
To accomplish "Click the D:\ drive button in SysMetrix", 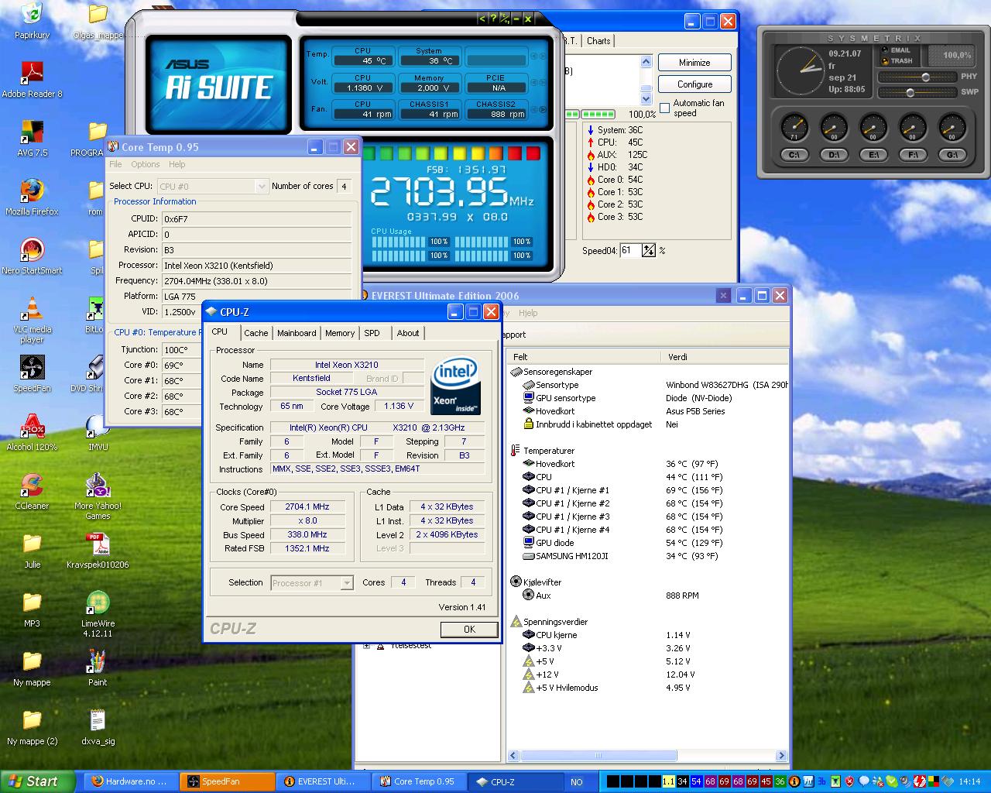I will (834, 155).
